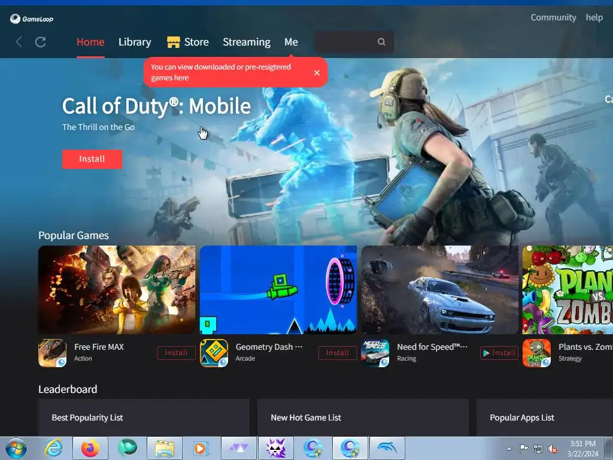
Task: Show hidden system tray icons
Action: click(x=509, y=449)
